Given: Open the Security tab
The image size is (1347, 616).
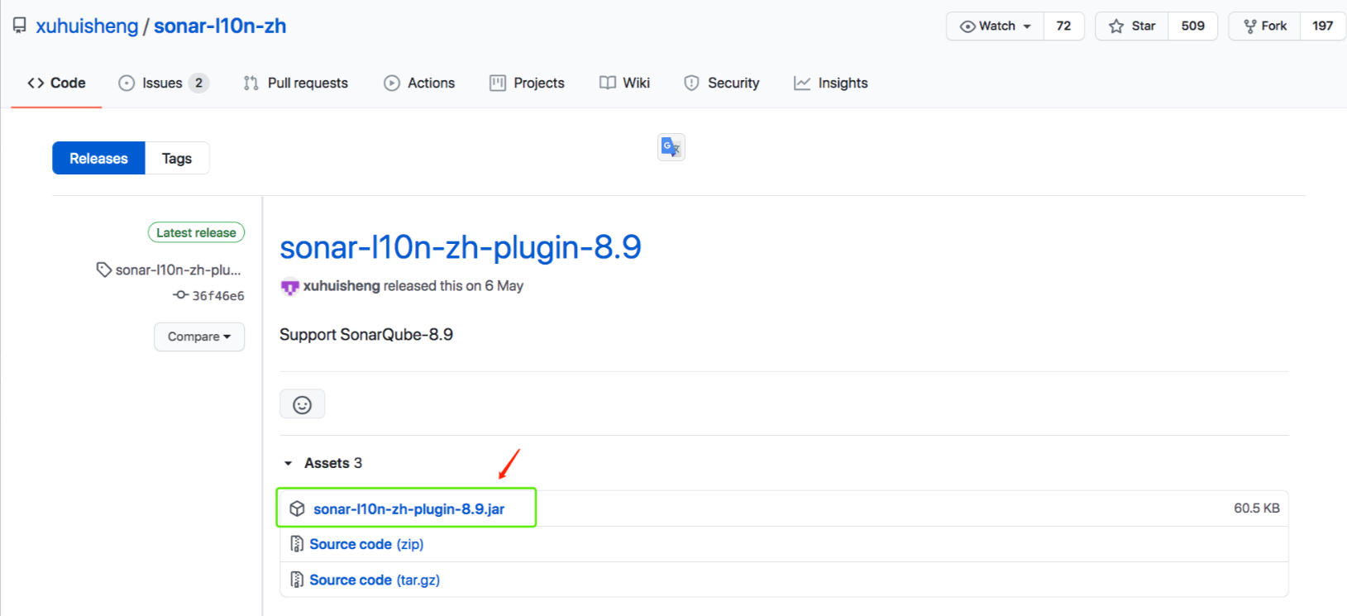Looking at the screenshot, I should [722, 83].
